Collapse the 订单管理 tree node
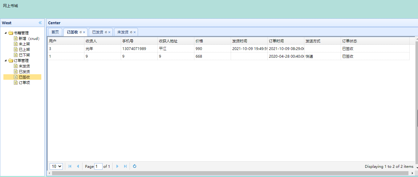Screen dimensions: 418x177 pos(6,60)
